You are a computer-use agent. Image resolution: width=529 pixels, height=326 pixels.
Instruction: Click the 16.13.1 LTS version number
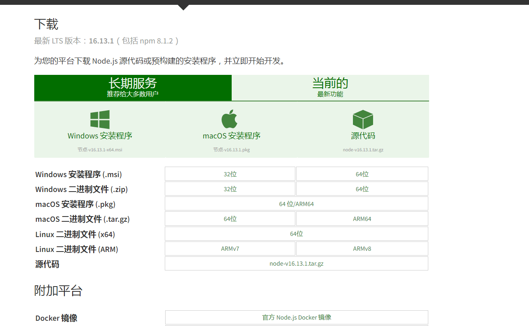click(x=101, y=41)
